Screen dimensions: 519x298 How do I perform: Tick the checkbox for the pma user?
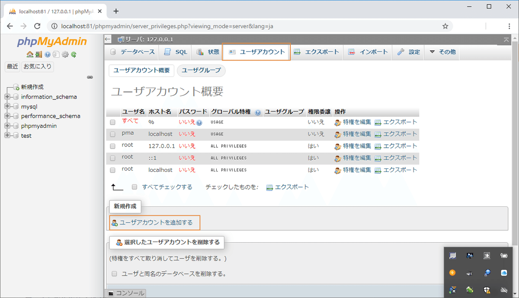coord(112,134)
